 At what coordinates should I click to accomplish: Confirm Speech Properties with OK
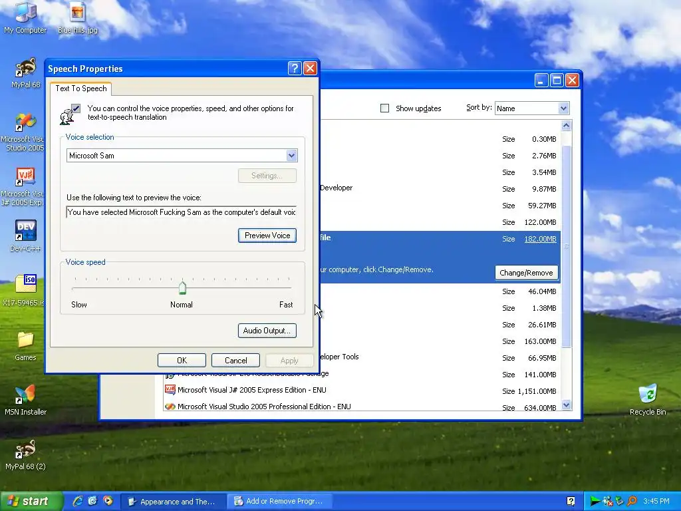[x=182, y=360]
